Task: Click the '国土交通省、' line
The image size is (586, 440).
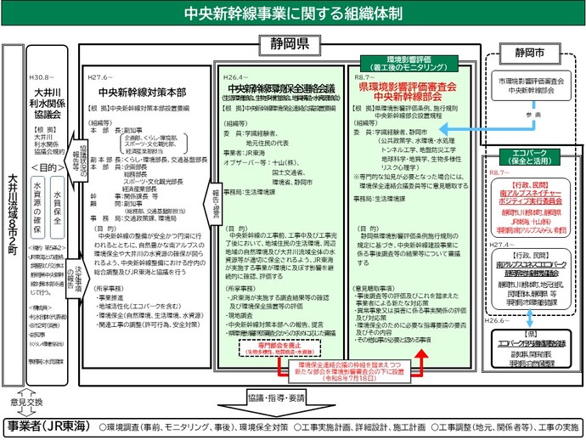Action: pos(289,172)
